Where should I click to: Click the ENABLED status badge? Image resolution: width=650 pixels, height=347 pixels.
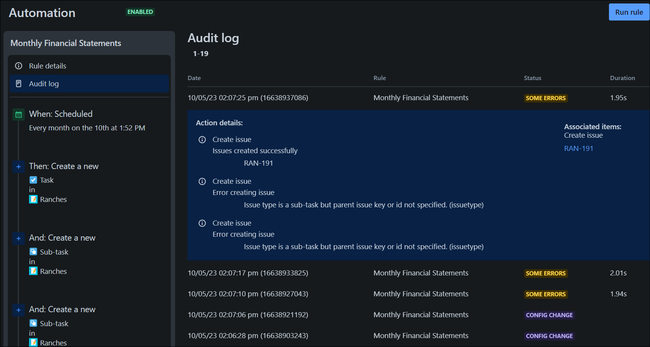pos(140,12)
